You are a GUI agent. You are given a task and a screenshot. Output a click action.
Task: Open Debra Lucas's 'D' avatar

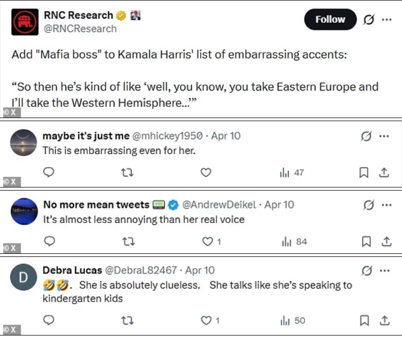tap(24, 279)
